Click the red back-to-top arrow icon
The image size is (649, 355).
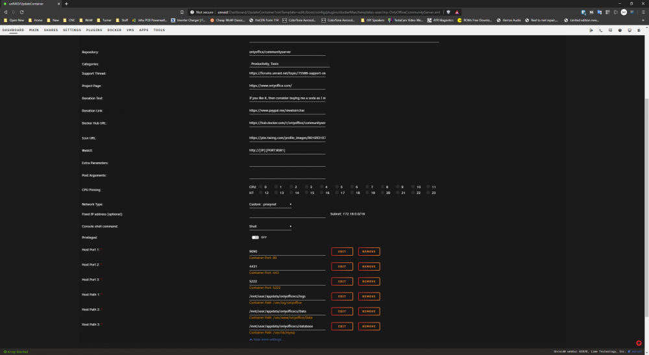639,343
